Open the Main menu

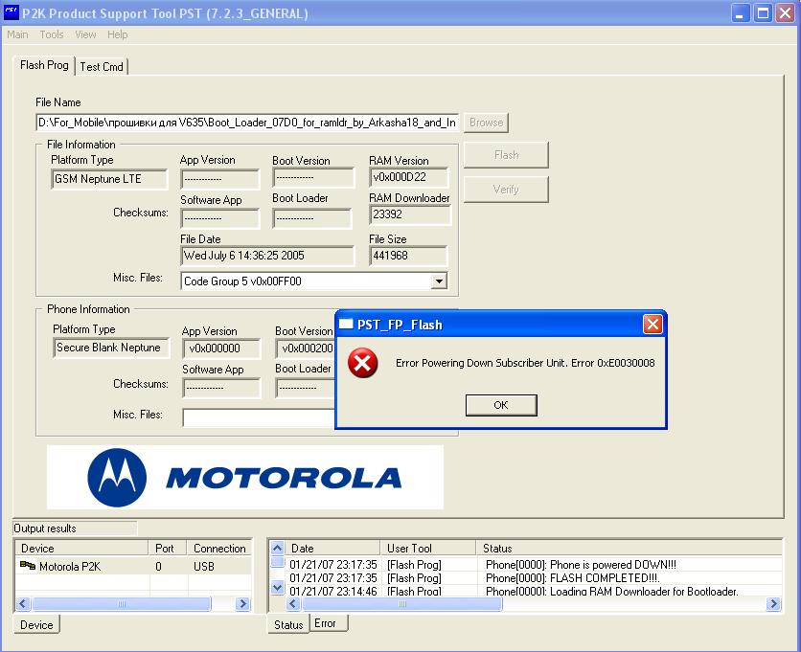17,34
